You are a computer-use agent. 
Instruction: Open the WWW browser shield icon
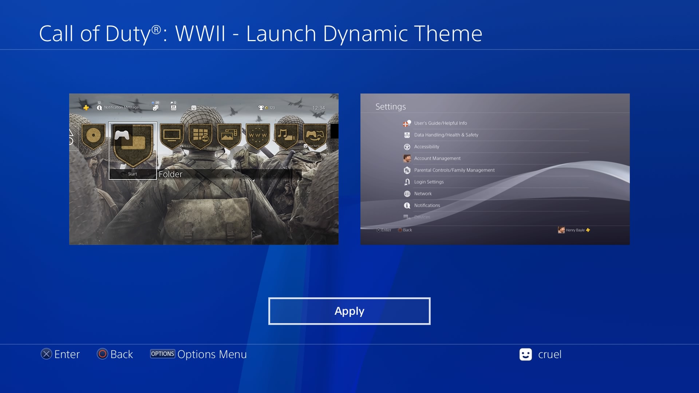point(258,136)
